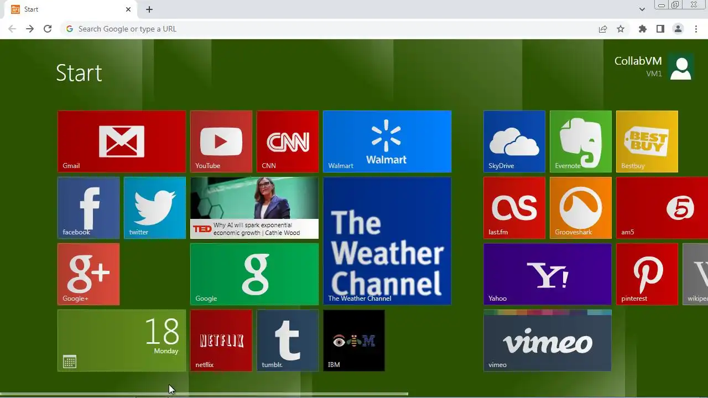Open the YouTube tile

(221, 142)
